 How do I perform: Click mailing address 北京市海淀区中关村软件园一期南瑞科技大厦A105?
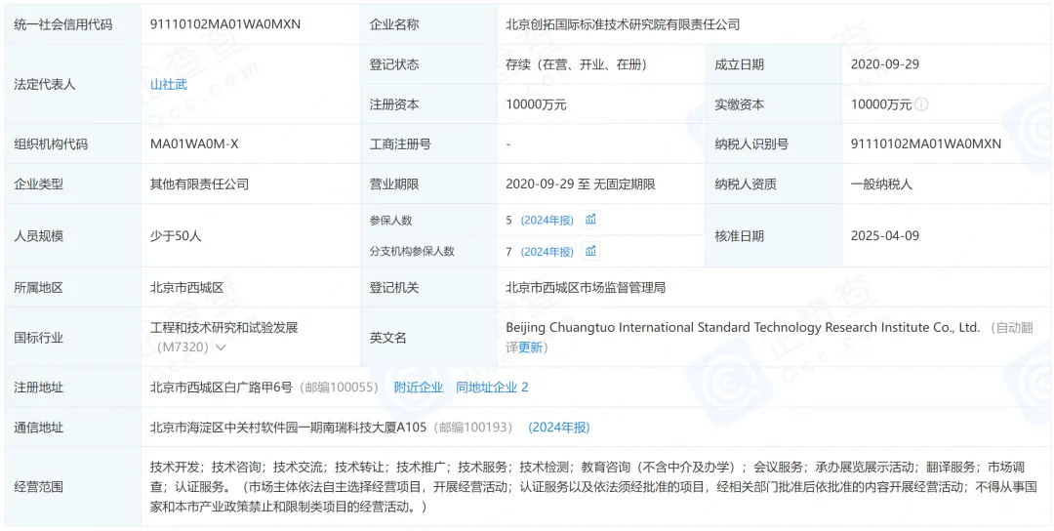coord(288,427)
